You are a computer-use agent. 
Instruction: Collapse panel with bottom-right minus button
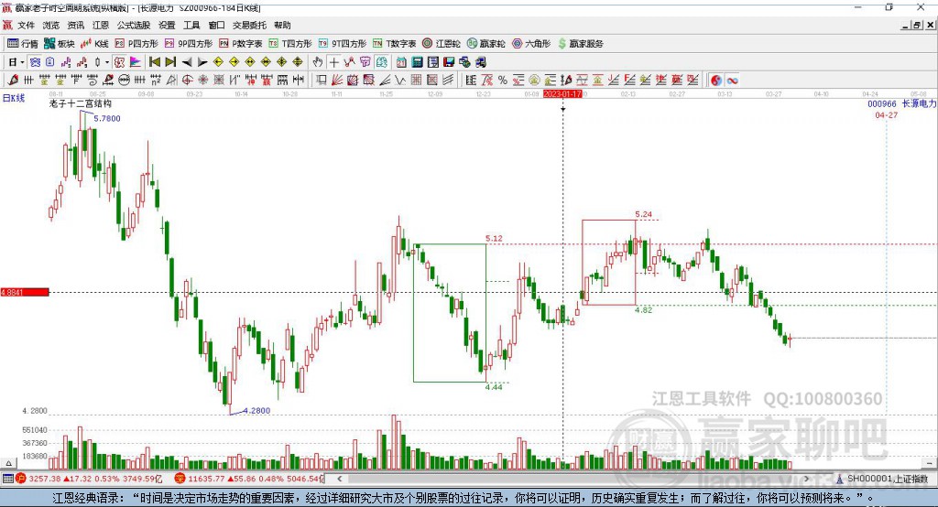(929, 463)
